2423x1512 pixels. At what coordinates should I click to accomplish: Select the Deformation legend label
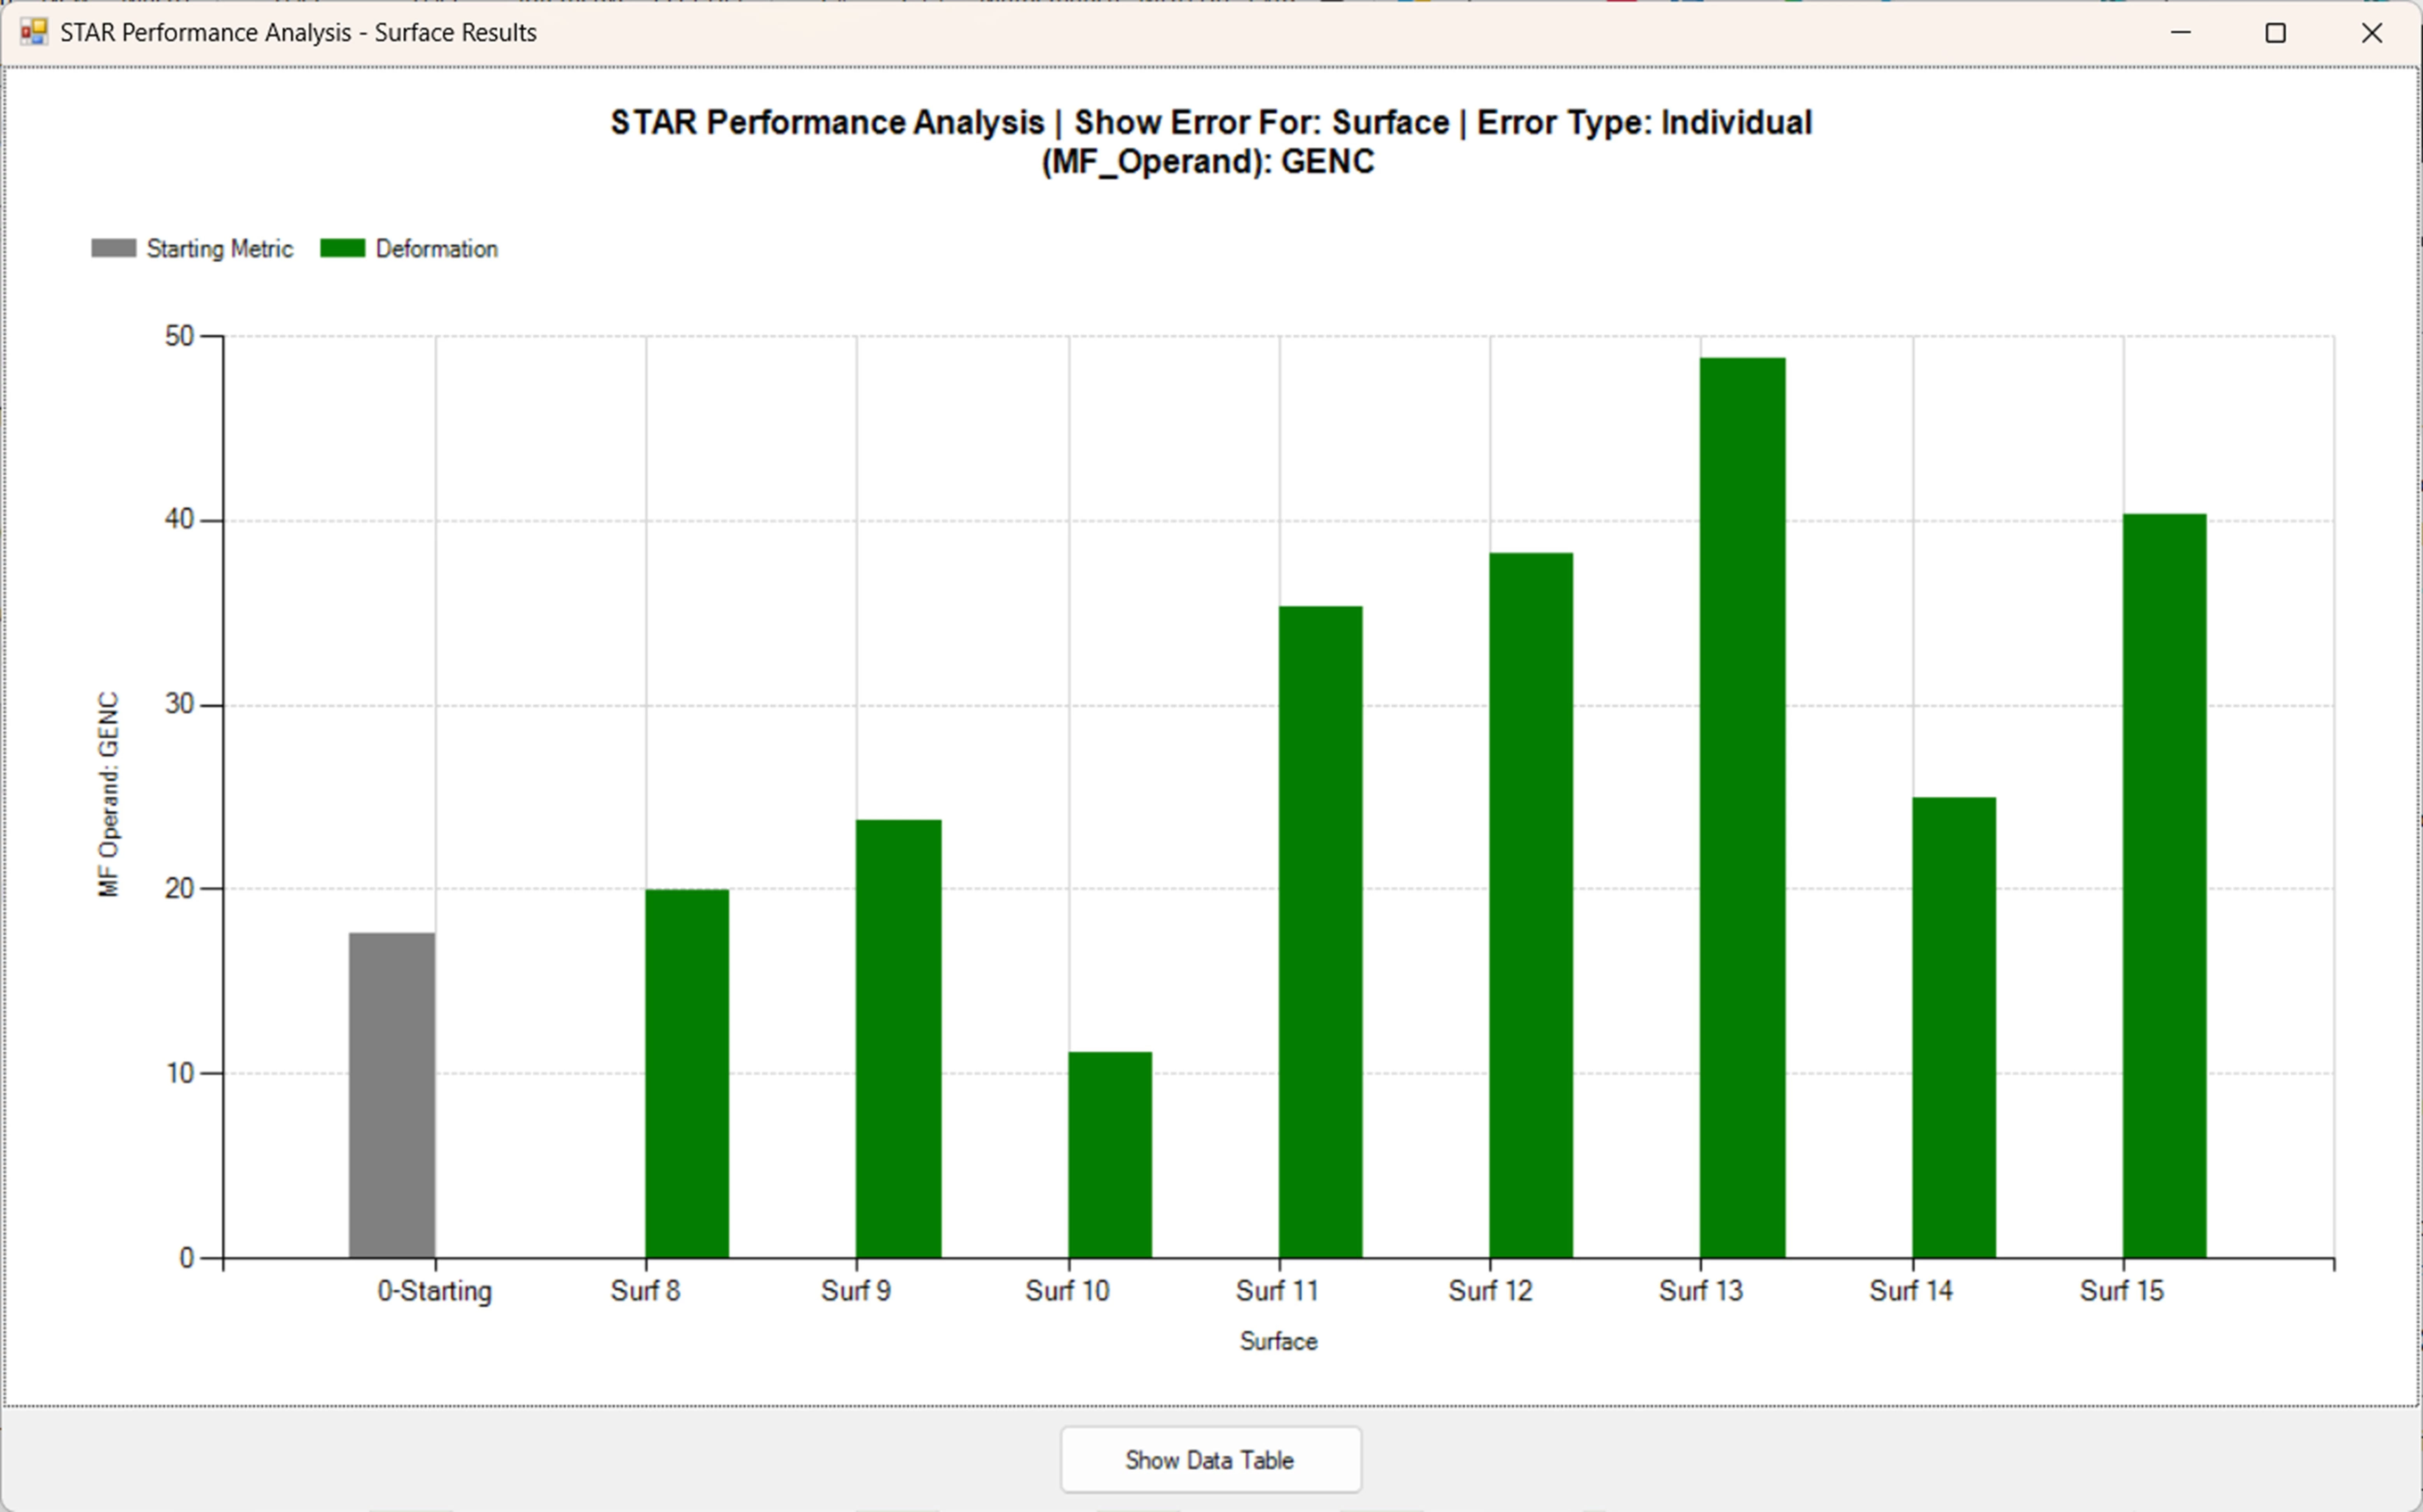[436, 248]
